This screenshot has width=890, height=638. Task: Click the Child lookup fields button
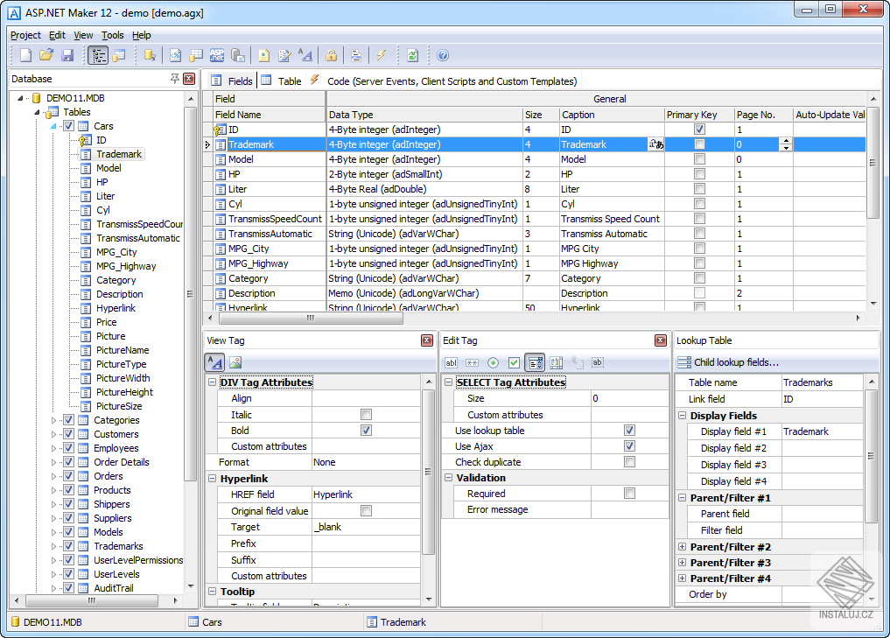pos(727,362)
